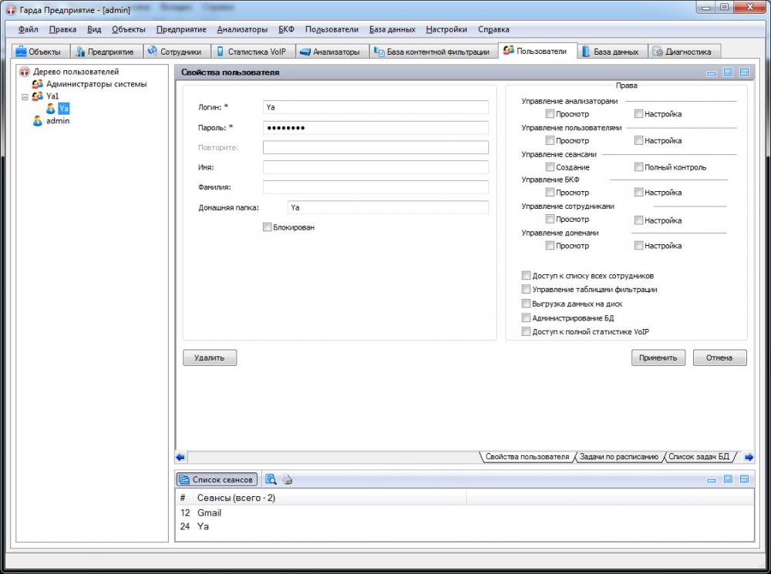
Task: Click the Администраторы системы group icon
Action: tap(38, 84)
